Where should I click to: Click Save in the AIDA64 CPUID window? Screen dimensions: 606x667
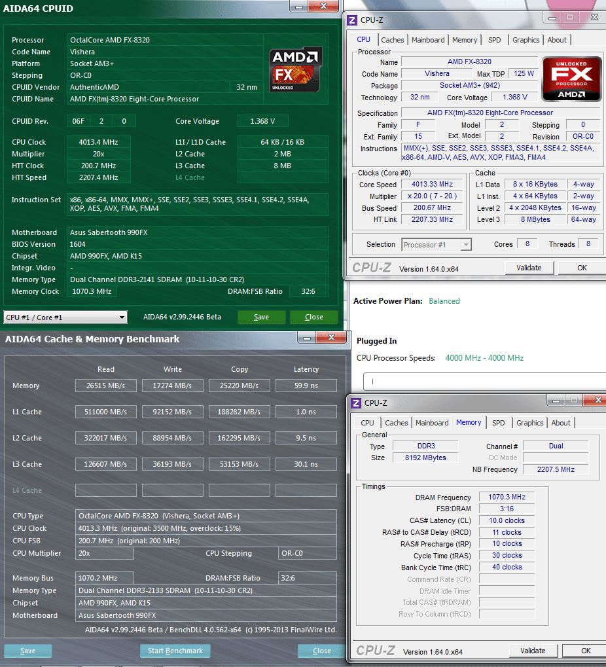pyautogui.click(x=261, y=317)
